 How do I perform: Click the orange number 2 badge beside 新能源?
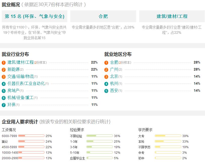point(4,70)
